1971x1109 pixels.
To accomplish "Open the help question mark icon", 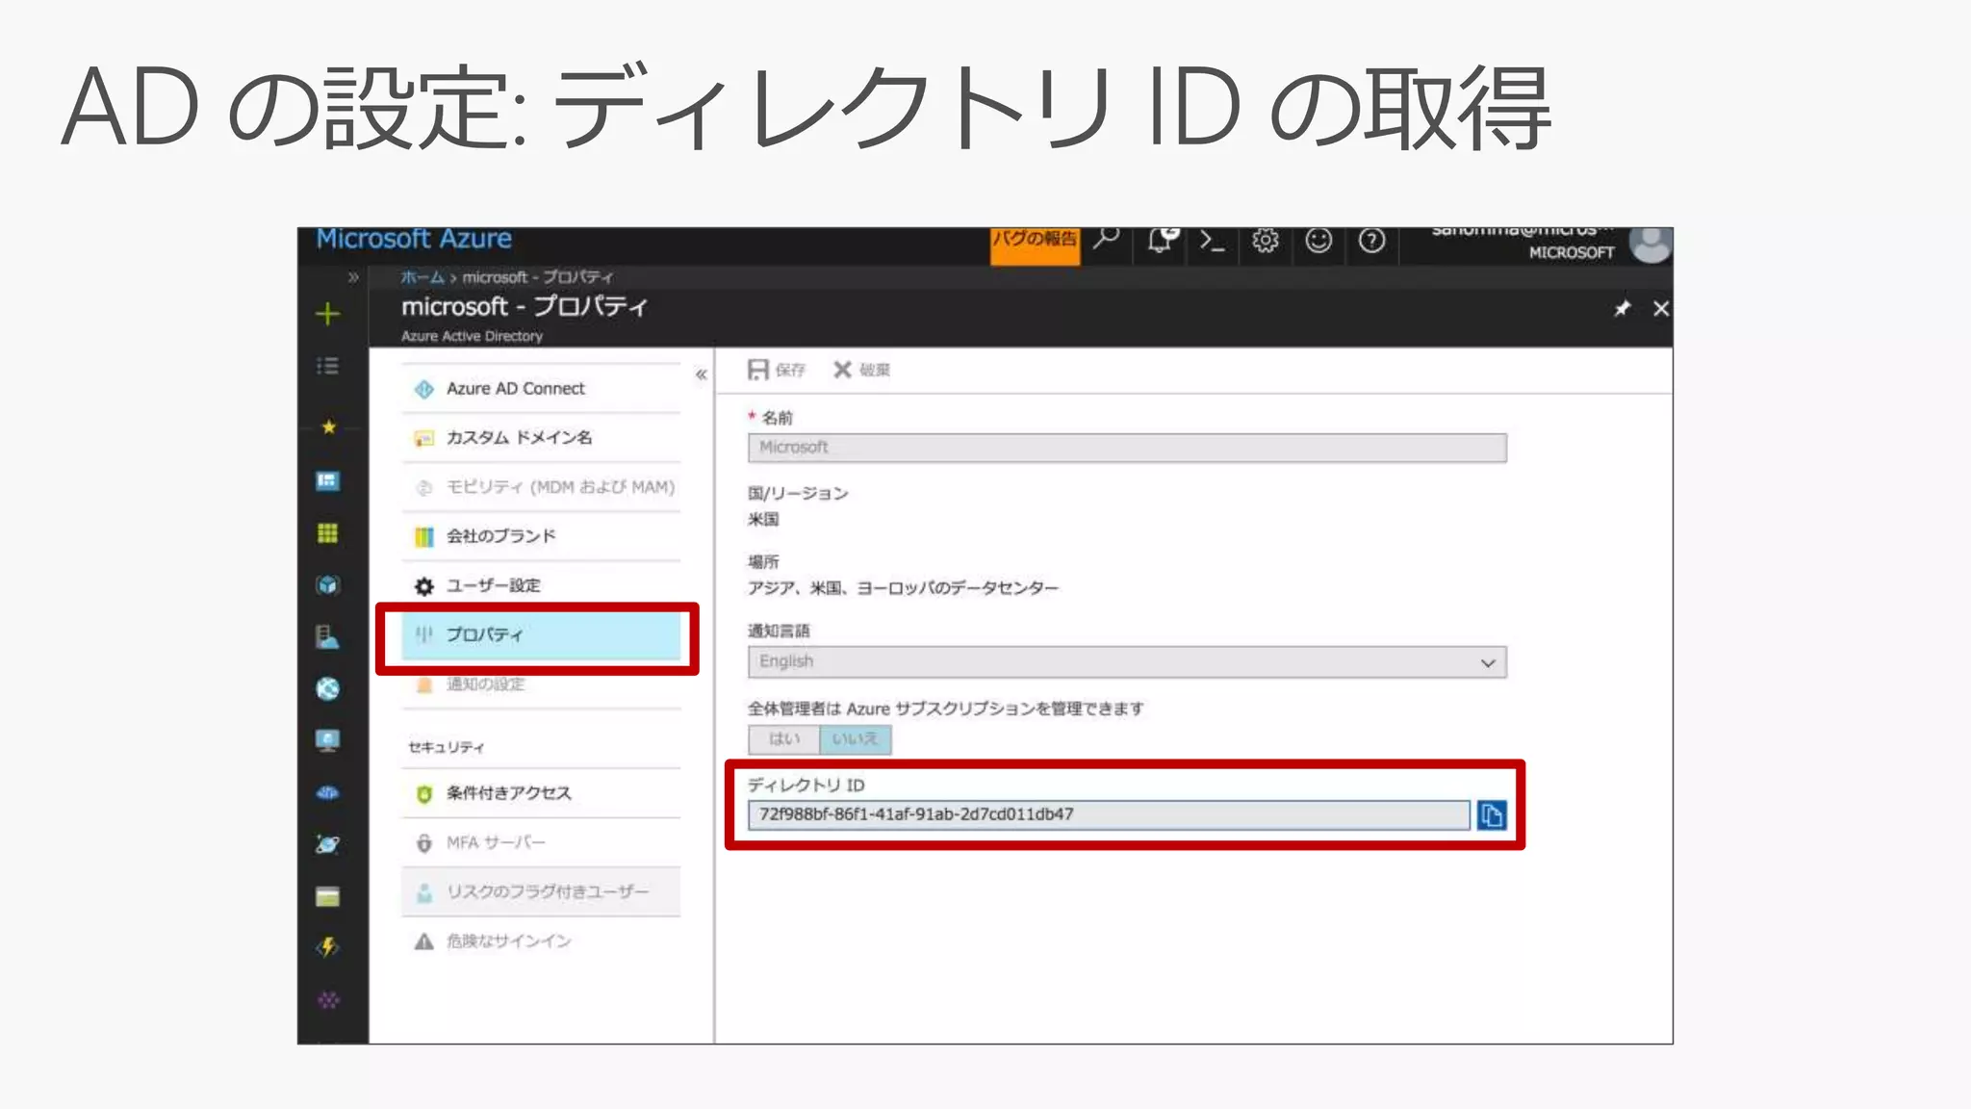I will click(1370, 241).
